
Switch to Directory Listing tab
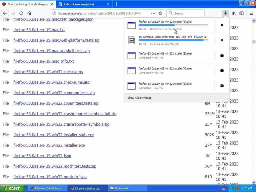tap(28, 4)
